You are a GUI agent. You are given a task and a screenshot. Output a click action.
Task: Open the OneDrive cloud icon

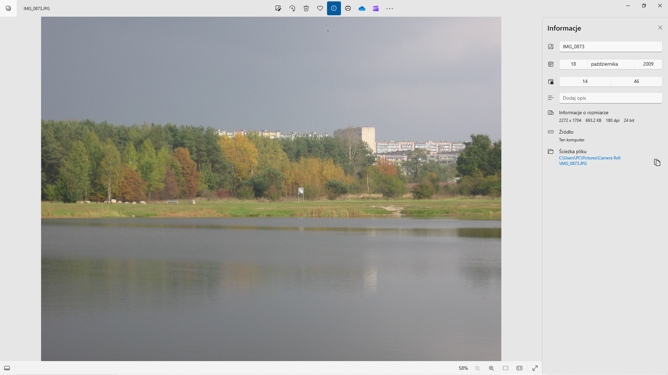(x=362, y=8)
